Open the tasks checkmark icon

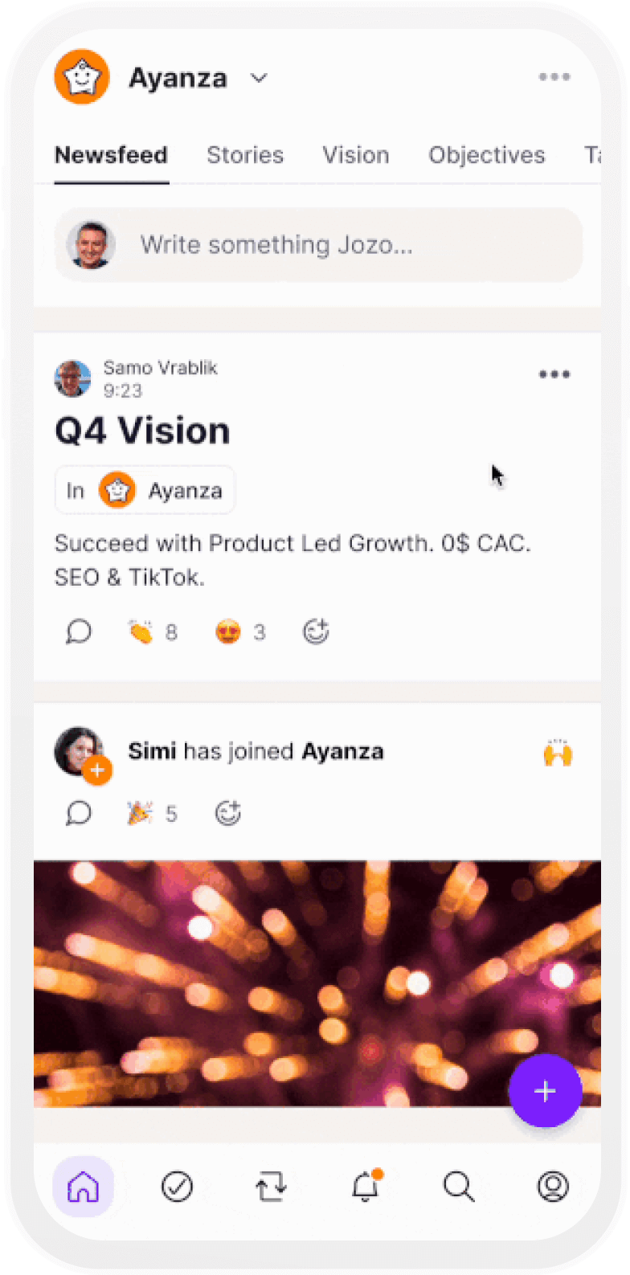point(177,1186)
